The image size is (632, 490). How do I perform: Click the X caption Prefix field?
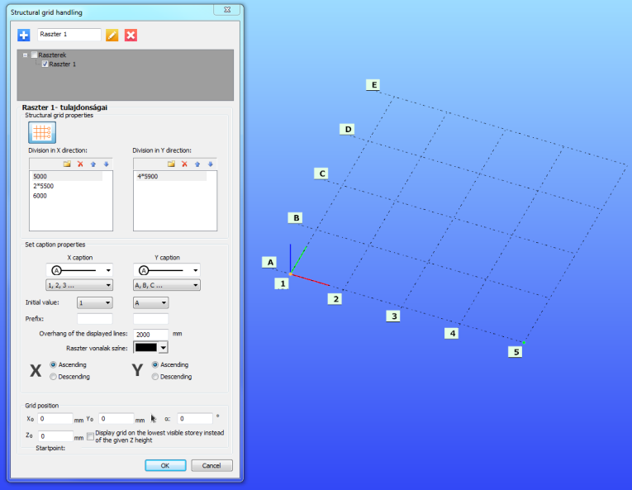point(95,319)
